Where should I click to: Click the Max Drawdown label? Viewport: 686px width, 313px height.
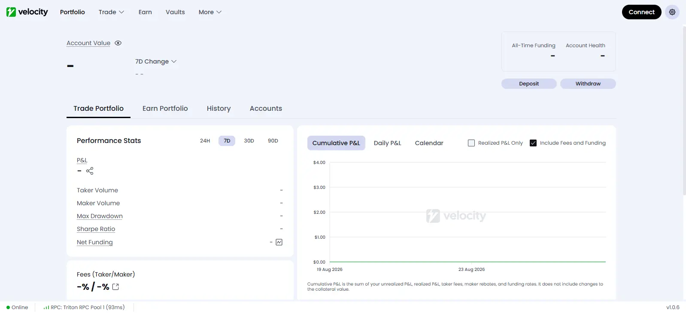point(100,216)
